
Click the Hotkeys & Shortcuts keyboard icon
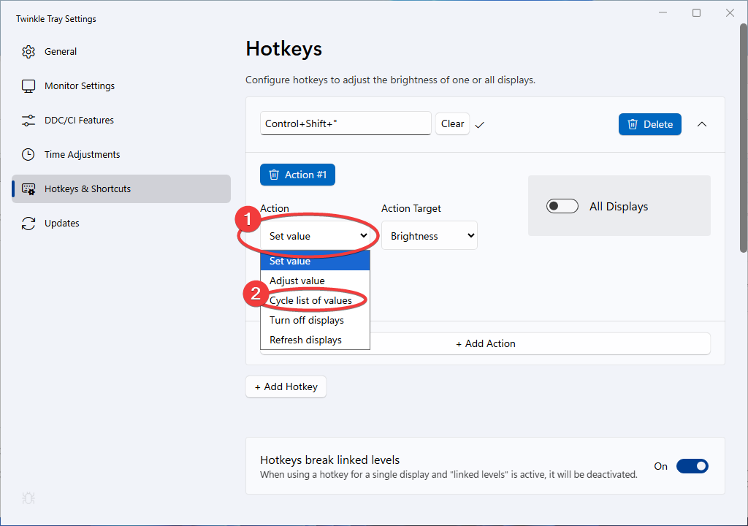[x=28, y=189]
